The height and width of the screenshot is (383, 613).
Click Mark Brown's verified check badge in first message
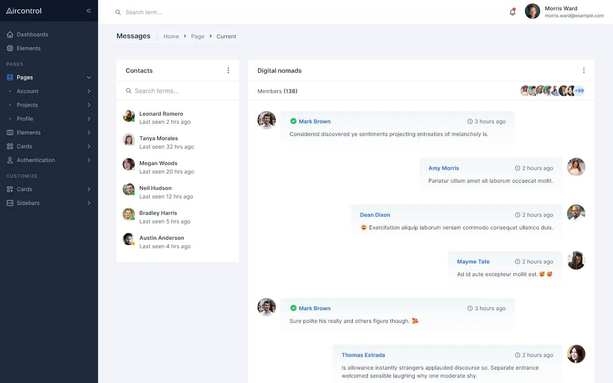tap(293, 121)
